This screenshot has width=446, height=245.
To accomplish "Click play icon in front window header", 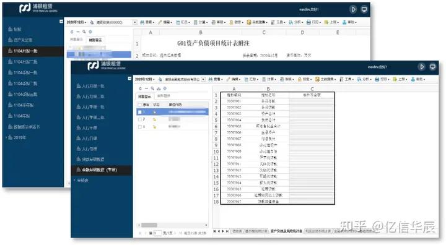I will [422, 67].
